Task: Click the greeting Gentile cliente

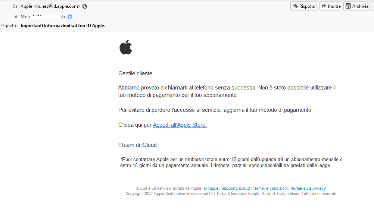Action: (x=136, y=73)
